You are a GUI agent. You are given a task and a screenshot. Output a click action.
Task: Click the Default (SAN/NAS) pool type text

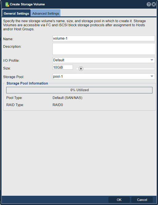point(68,98)
